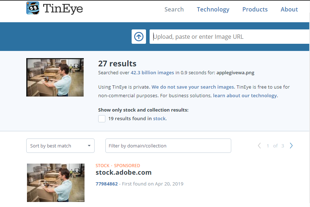Click the upload arrow button

[139, 37]
